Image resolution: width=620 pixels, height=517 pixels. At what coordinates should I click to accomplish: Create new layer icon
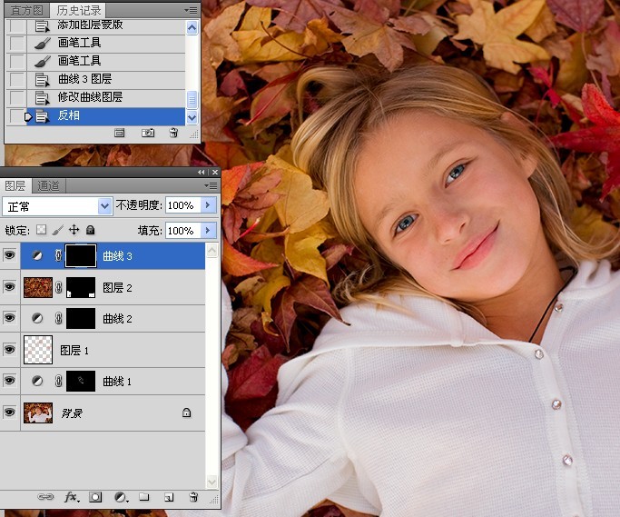169,497
